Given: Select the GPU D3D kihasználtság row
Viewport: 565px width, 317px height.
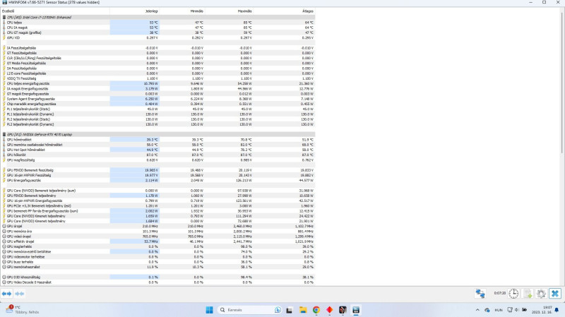Looking at the screenshot, I should coord(157,277).
